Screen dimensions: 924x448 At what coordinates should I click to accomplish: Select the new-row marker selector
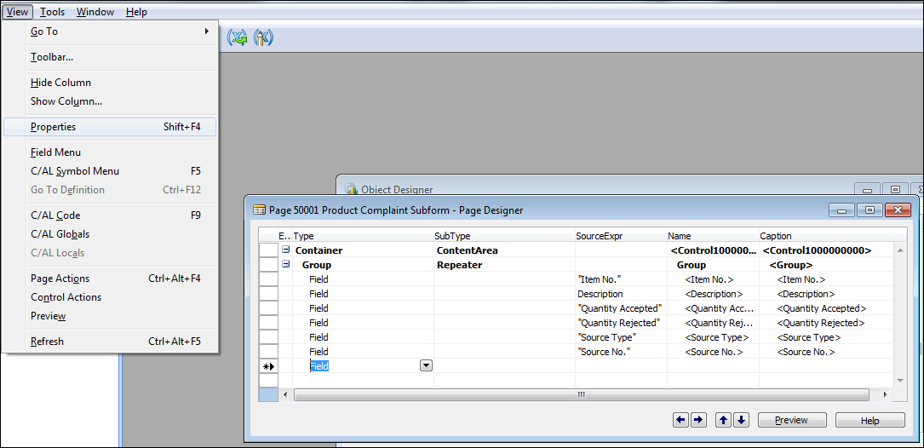(268, 366)
